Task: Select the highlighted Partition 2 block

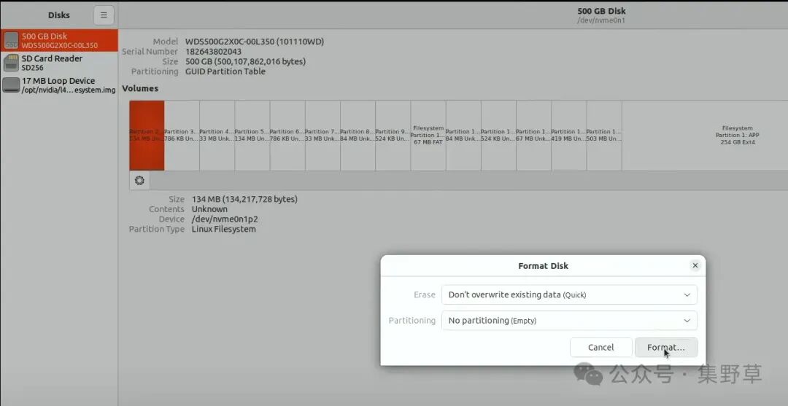Action: pyautogui.click(x=147, y=136)
